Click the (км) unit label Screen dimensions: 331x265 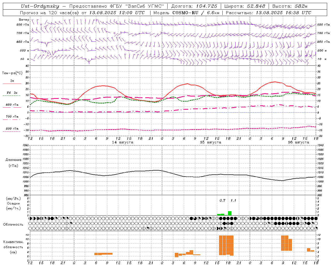click(13, 252)
